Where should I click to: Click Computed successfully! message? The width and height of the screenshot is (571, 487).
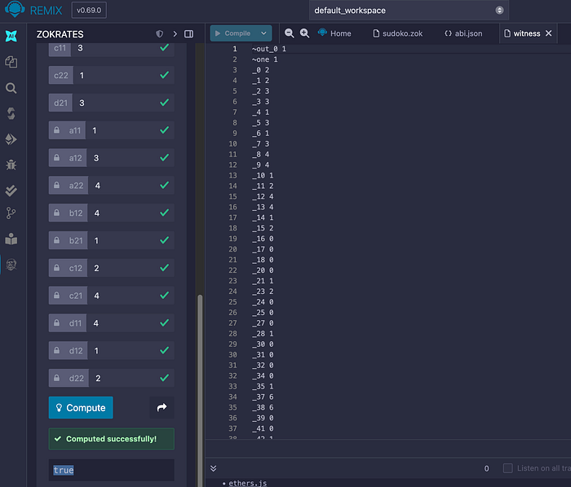[111, 439]
